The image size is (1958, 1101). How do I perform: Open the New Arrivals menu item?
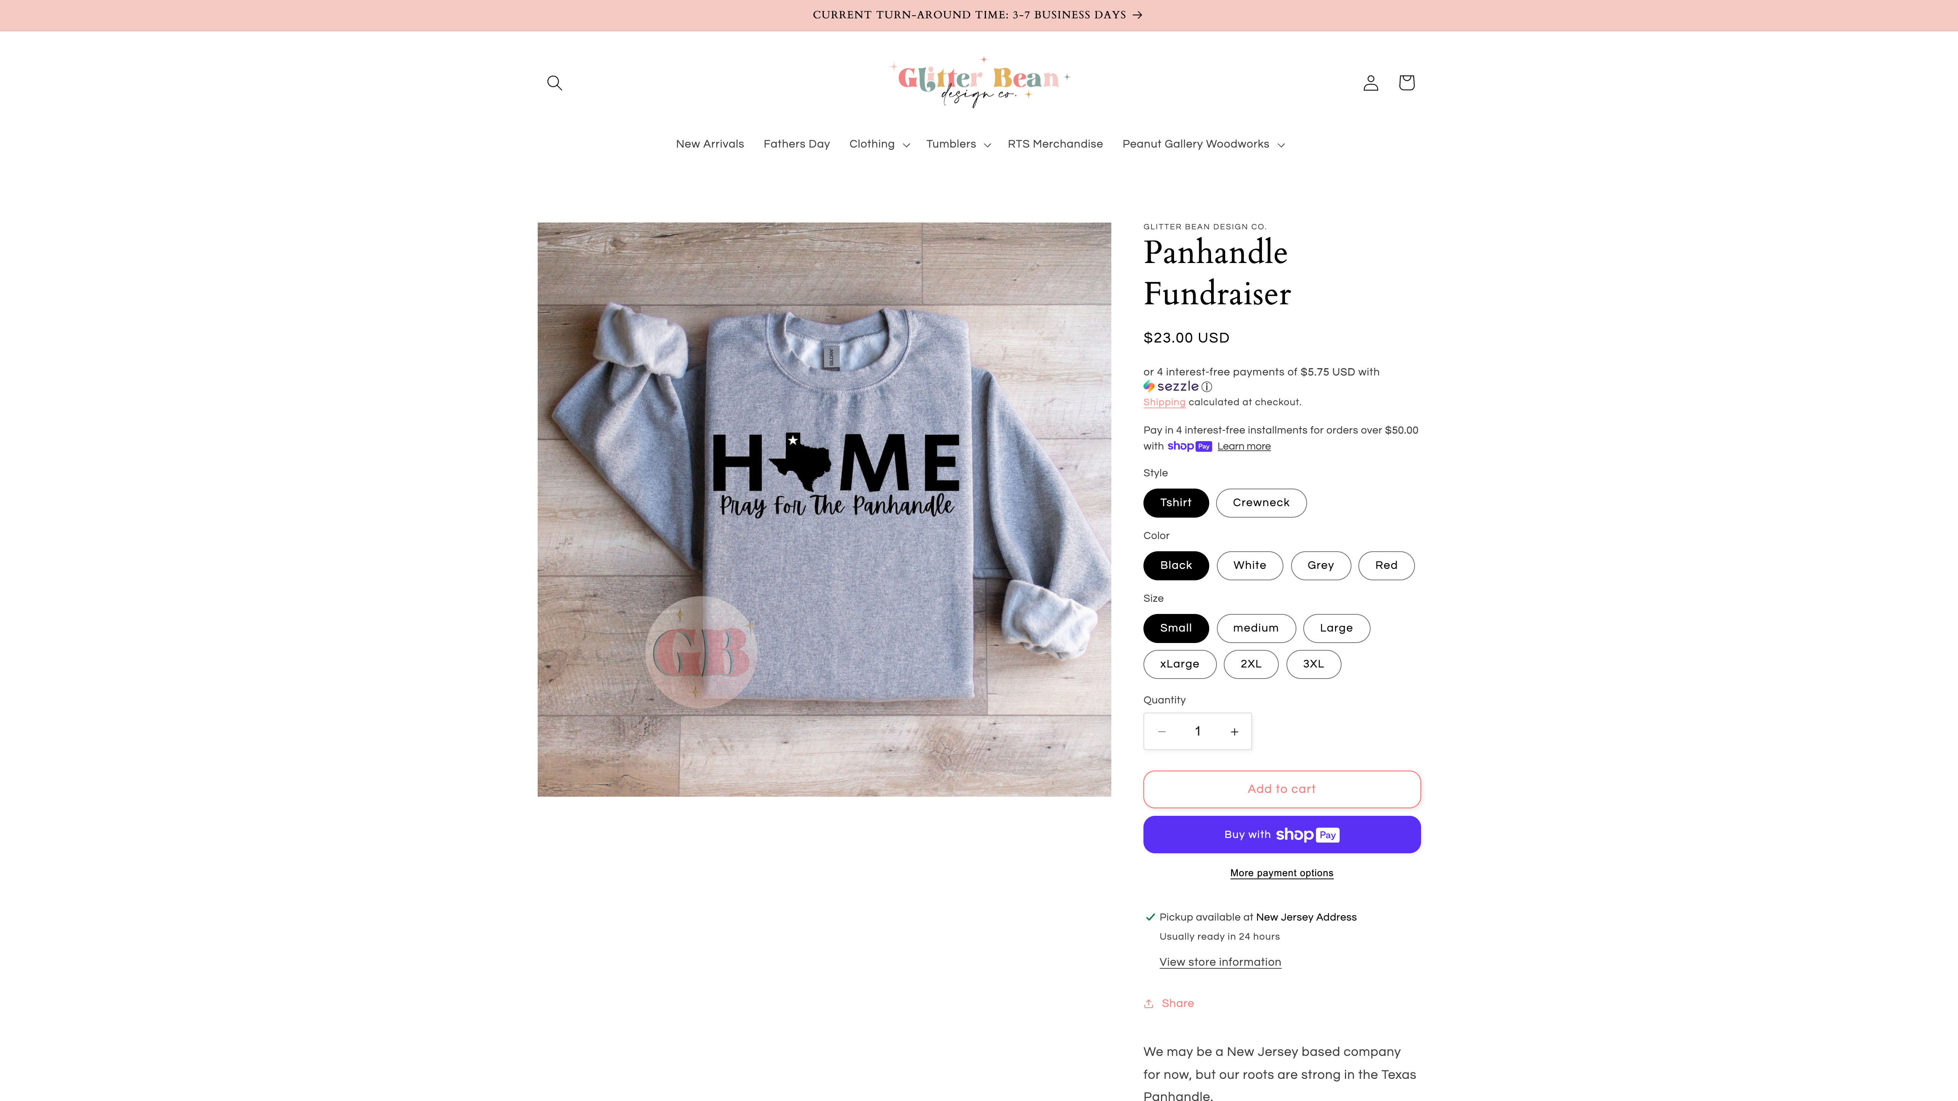tap(709, 145)
